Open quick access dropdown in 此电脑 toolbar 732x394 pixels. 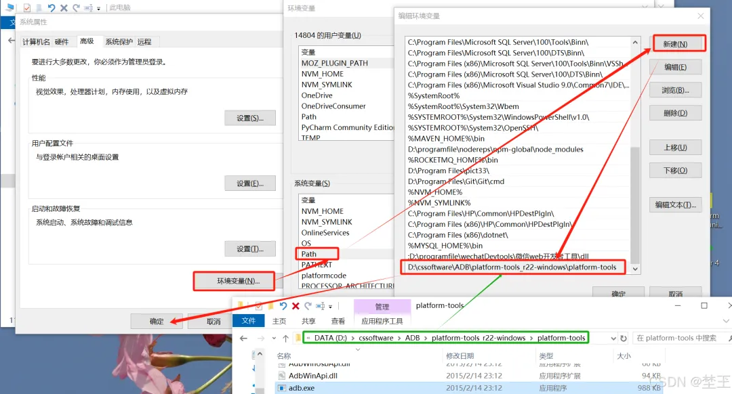[x=98, y=8]
